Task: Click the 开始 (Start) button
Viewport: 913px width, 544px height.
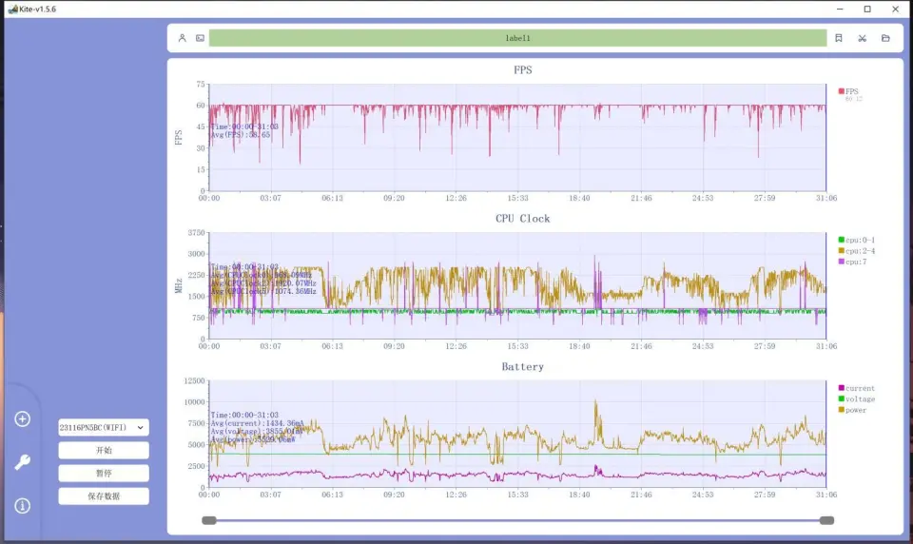Action: pyautogui.click(x=104, y=451)
